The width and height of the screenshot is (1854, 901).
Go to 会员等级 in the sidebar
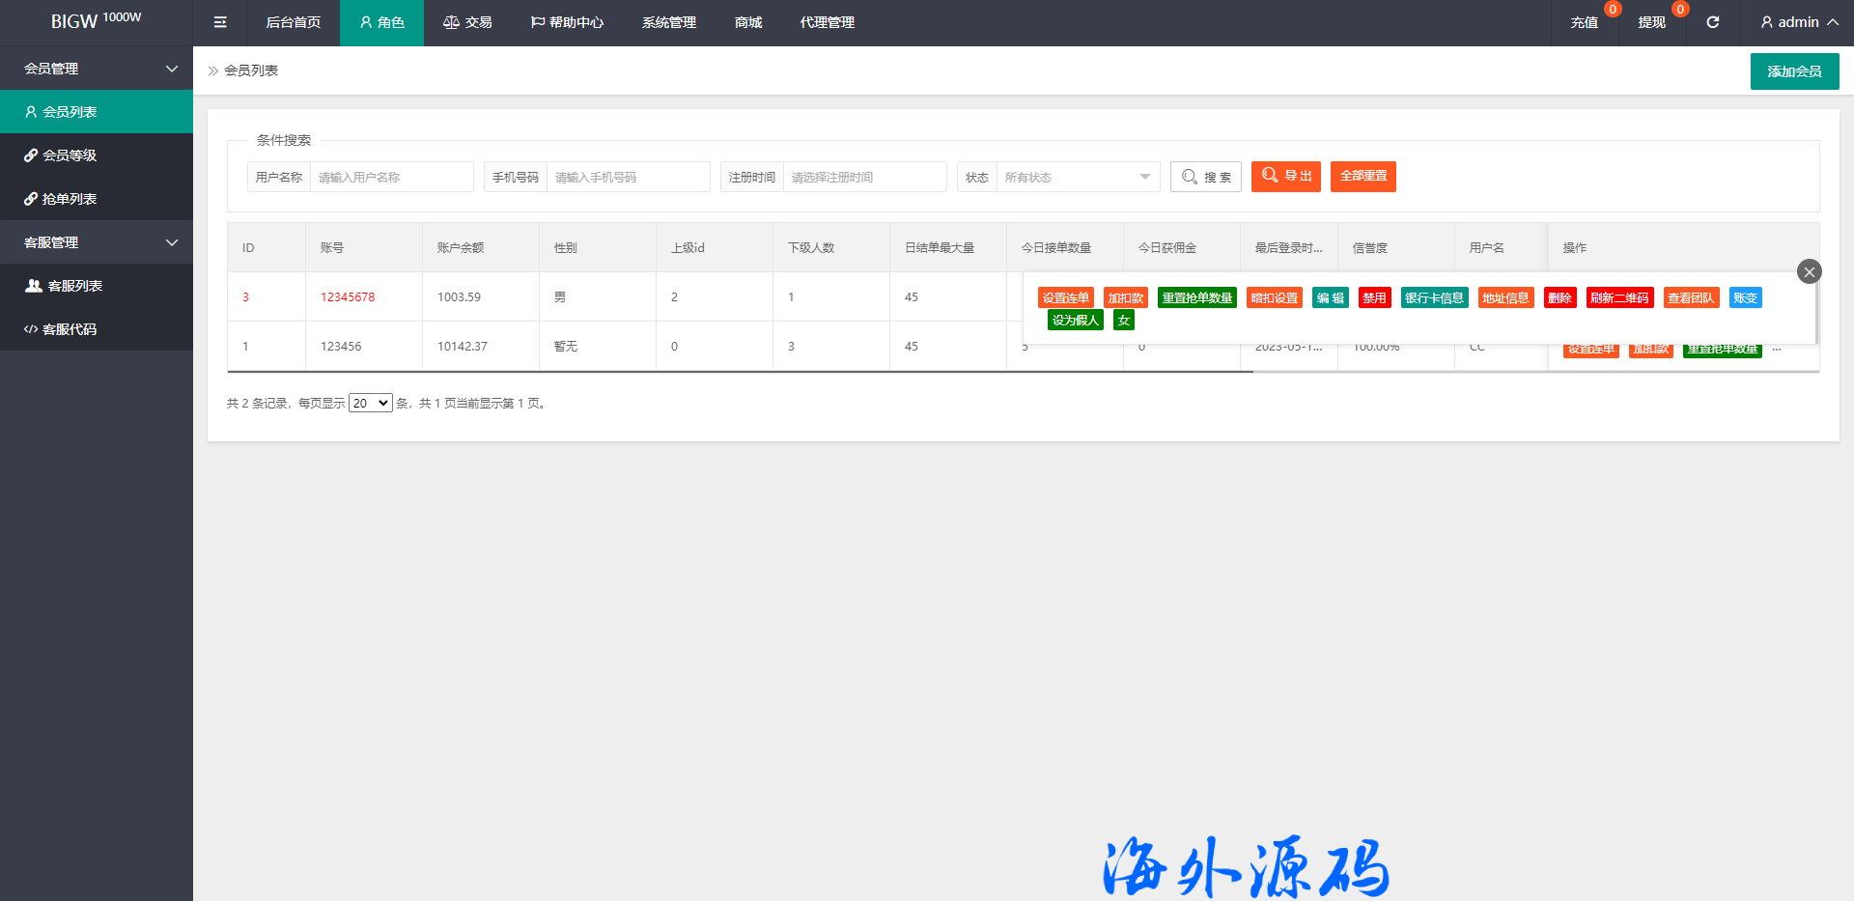tap(69, 155)
